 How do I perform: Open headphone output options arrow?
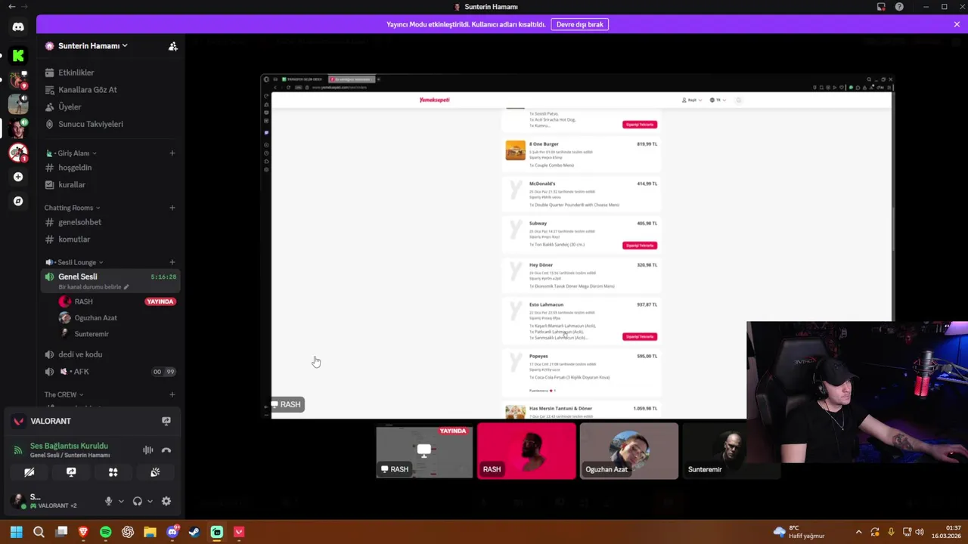click(150, 501)
